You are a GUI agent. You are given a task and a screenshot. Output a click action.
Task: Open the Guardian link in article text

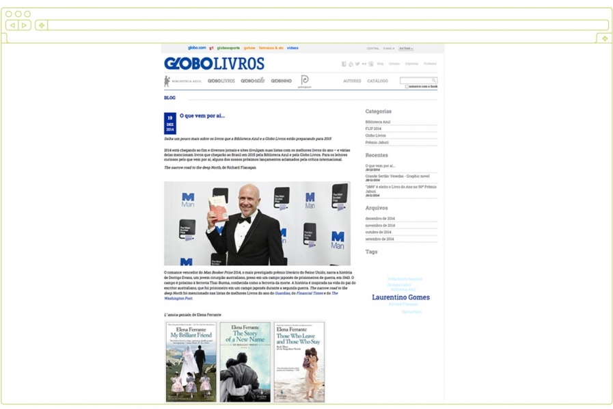[x=282, y=293]
